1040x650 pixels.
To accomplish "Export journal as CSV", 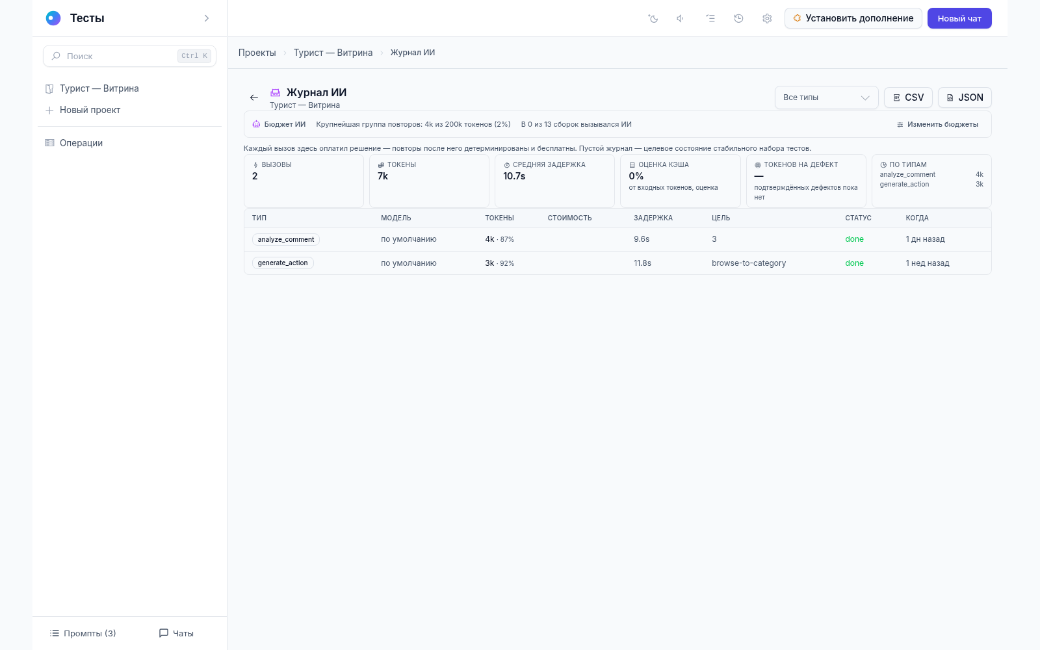I will (908, 97).
